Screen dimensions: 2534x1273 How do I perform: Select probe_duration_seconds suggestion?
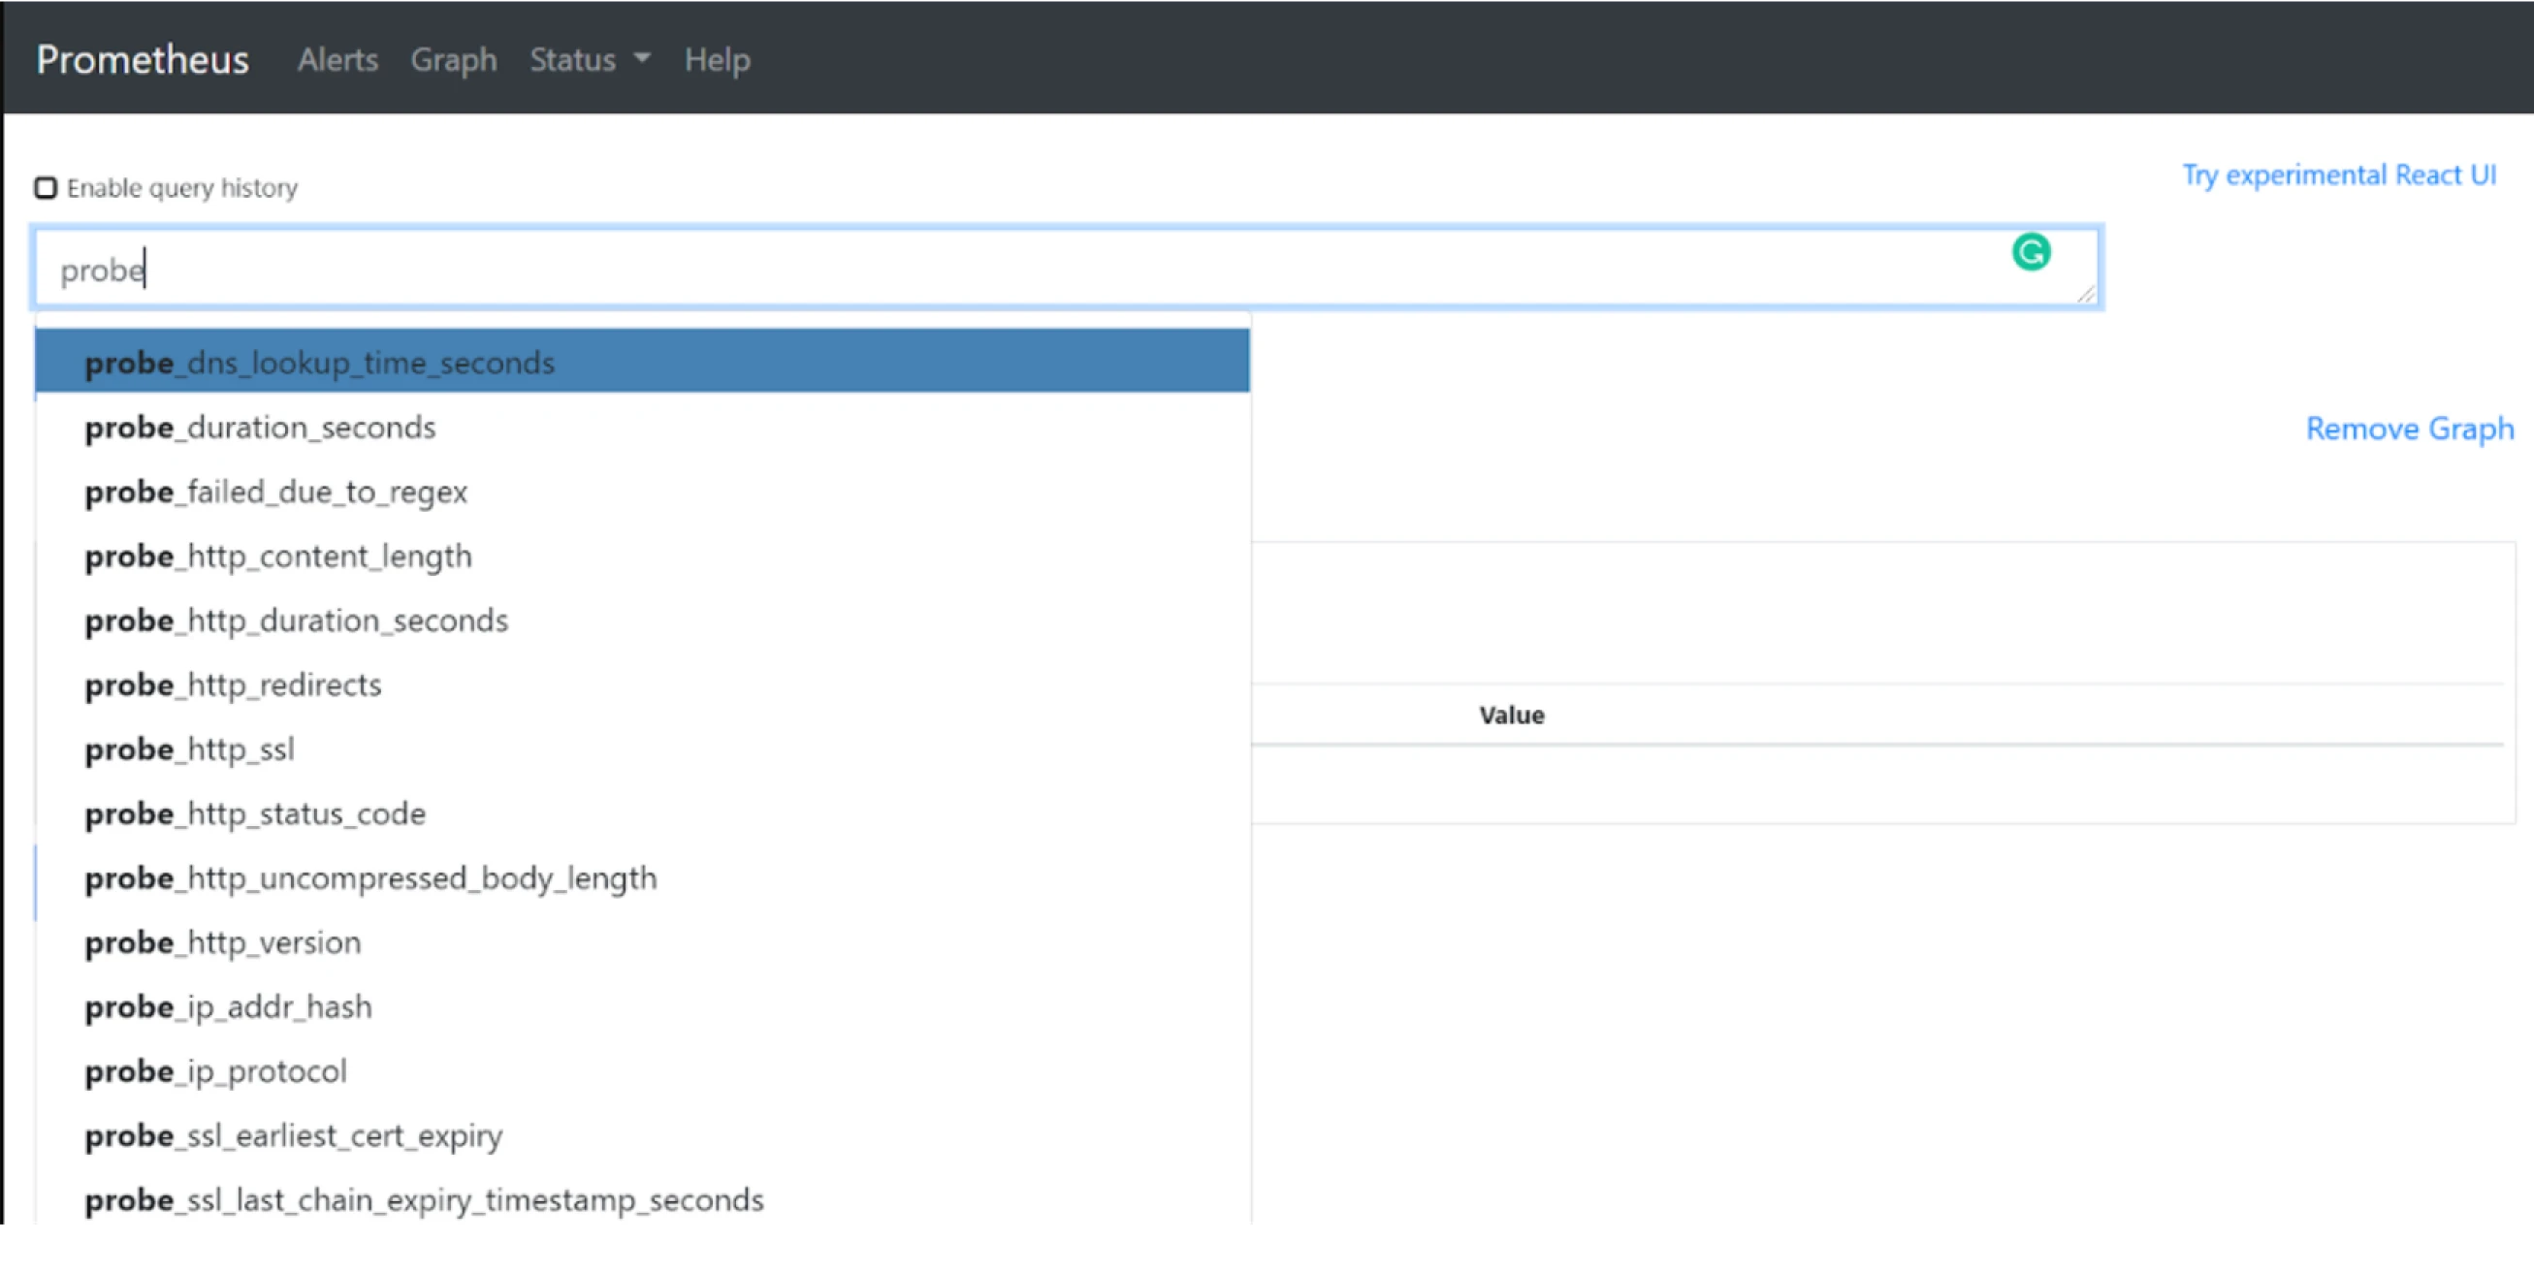pyautogui.click(x=642, y=426)
